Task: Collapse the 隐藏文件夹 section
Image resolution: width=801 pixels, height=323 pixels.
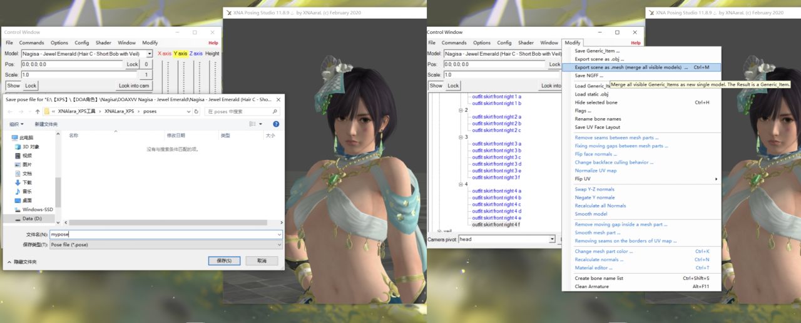Action: [x=22, y=262]
